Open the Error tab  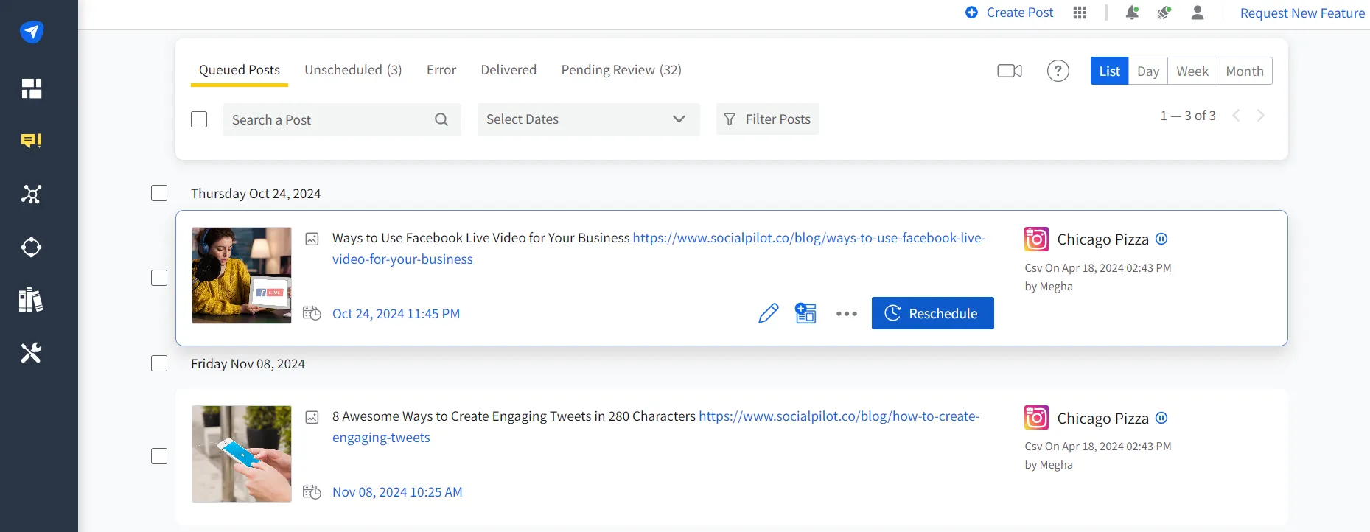441,70
